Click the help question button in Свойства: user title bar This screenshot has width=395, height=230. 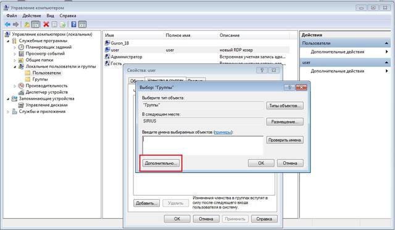(x=262, y=70)
